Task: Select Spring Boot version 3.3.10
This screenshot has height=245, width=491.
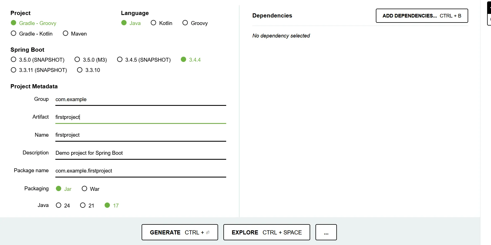Action: point(88,70)
